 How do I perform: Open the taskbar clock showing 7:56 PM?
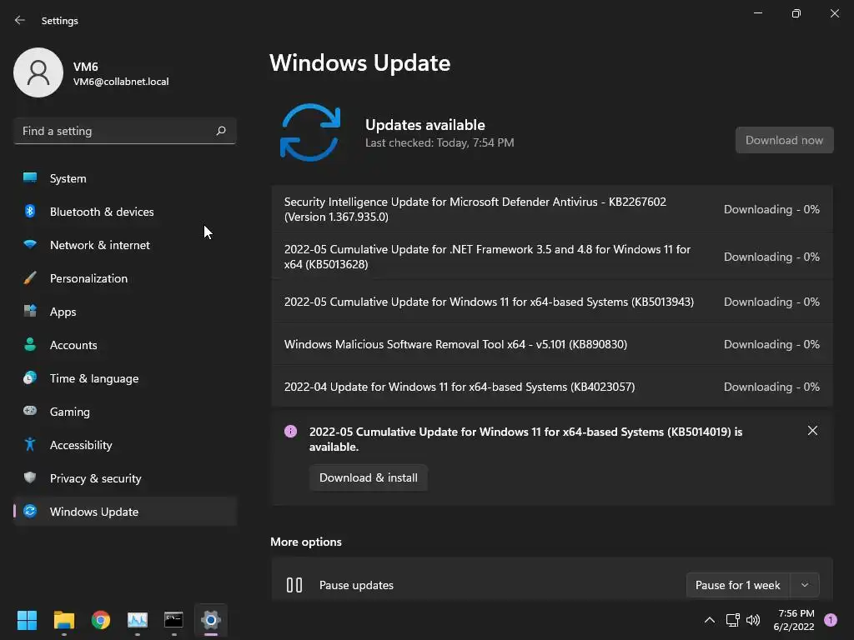[x=794, y=620]
